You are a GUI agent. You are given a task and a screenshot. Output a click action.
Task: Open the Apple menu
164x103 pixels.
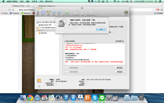3,1
